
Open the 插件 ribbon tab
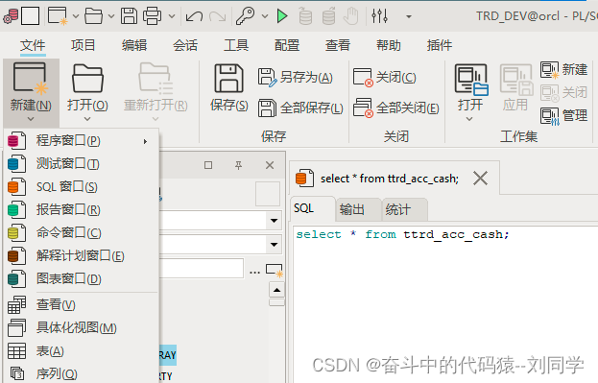click(x=440, y=45)
